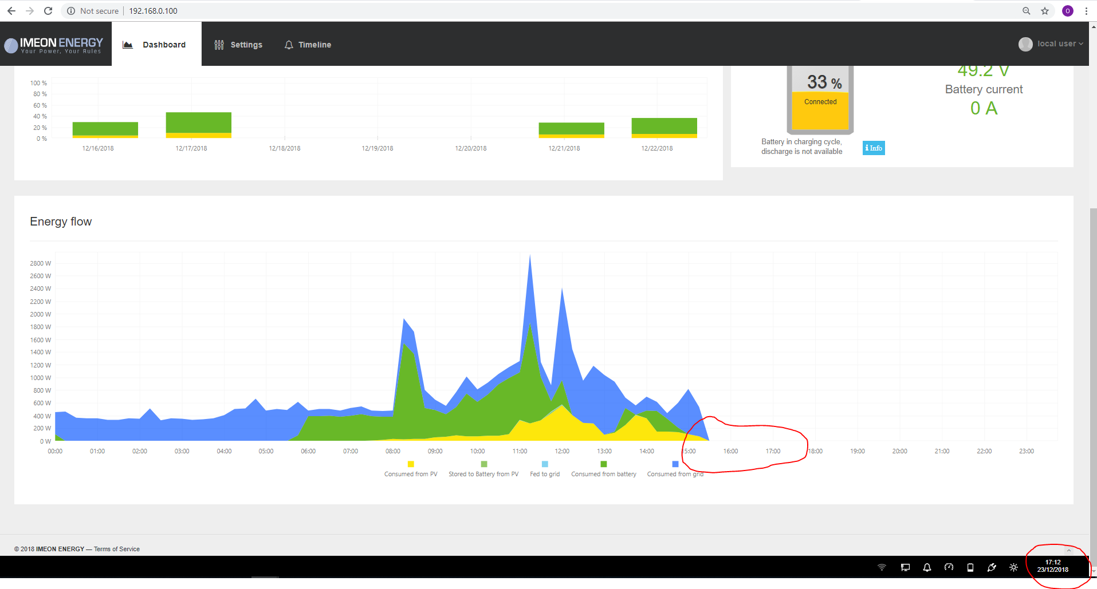Click the Consumed from battery legend swatch

pos(603,464)
